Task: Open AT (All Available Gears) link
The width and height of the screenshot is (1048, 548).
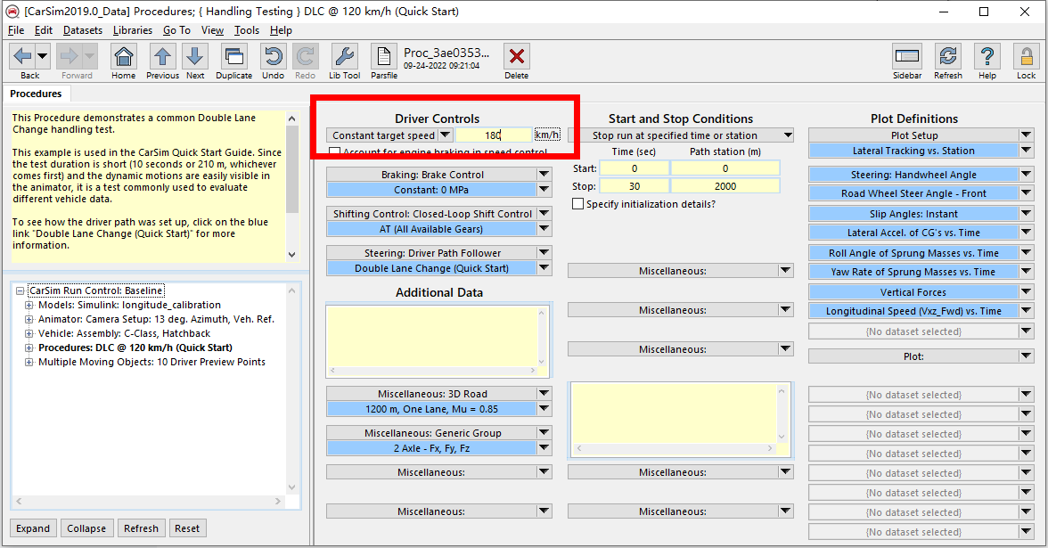Action: tap(431, 229)
